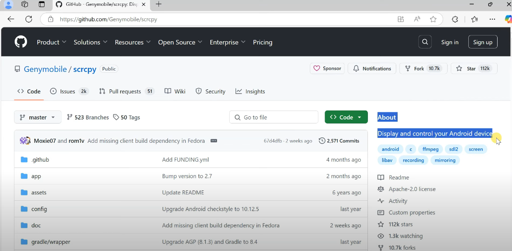This screenshot has height=251, width=512.
Task: Expand the Product menu
Action: coord(51,42)
